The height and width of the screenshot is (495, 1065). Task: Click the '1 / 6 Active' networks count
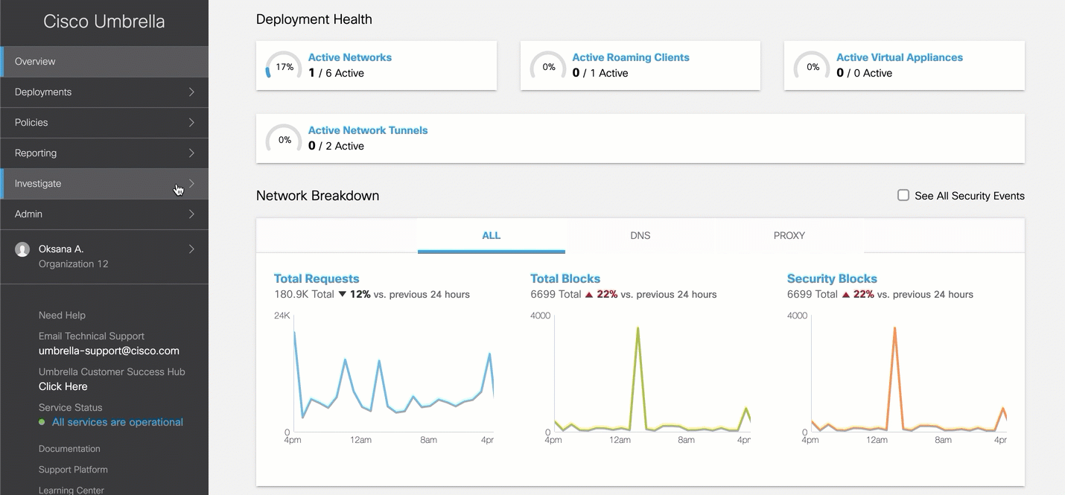(336, 73)
